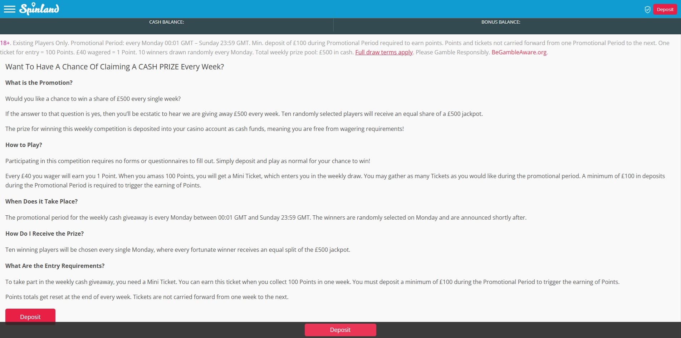Click the shield checkmark security icon

(x=647, y=10)
